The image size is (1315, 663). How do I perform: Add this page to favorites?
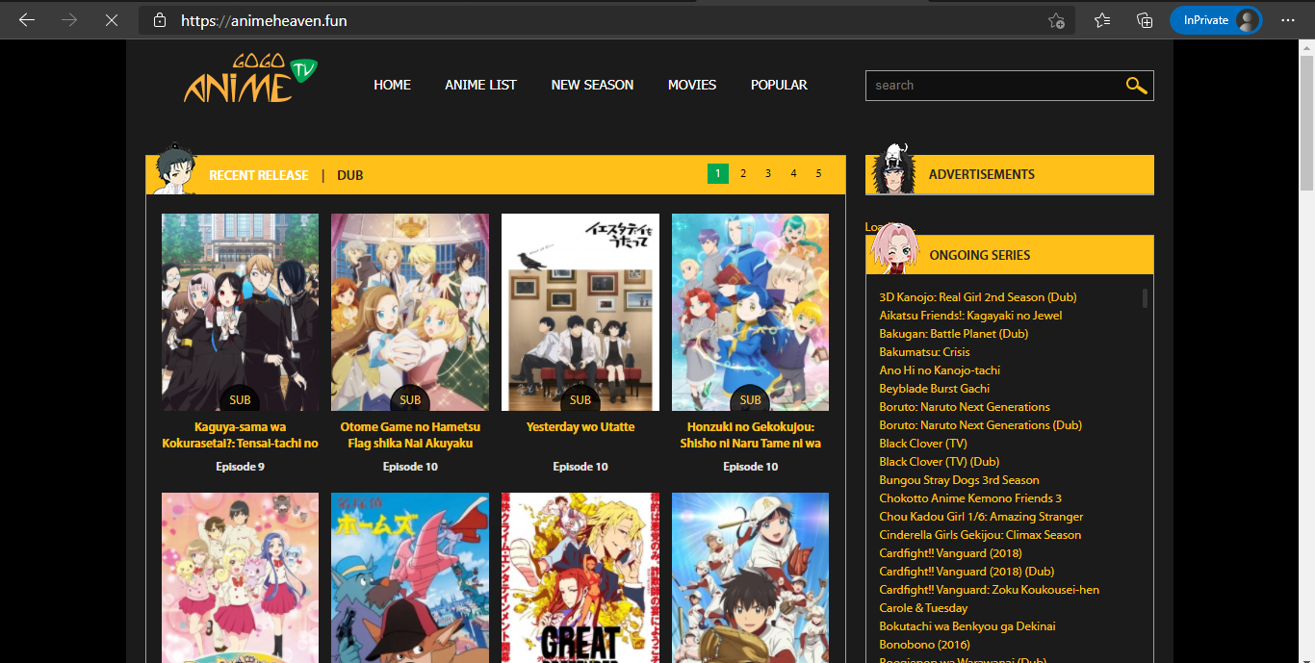[1056, 20]
